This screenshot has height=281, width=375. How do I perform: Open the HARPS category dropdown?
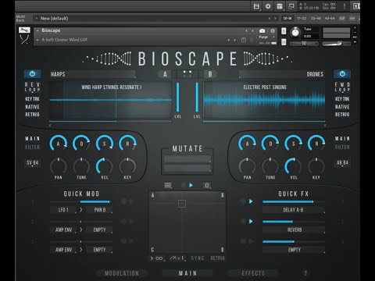93,74
